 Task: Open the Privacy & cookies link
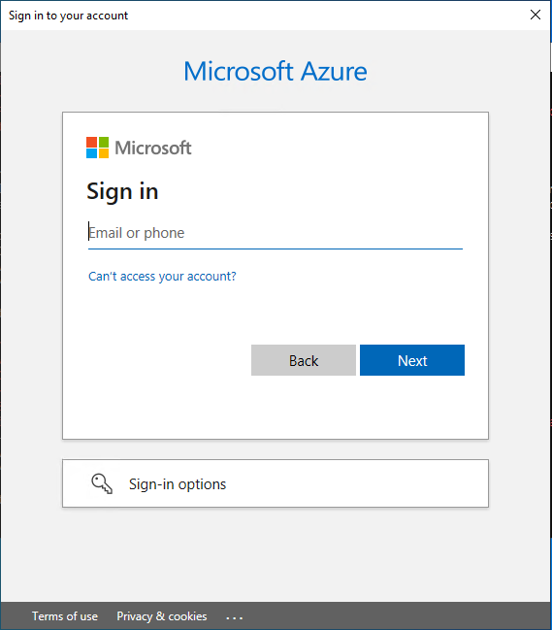click(162, 616)
